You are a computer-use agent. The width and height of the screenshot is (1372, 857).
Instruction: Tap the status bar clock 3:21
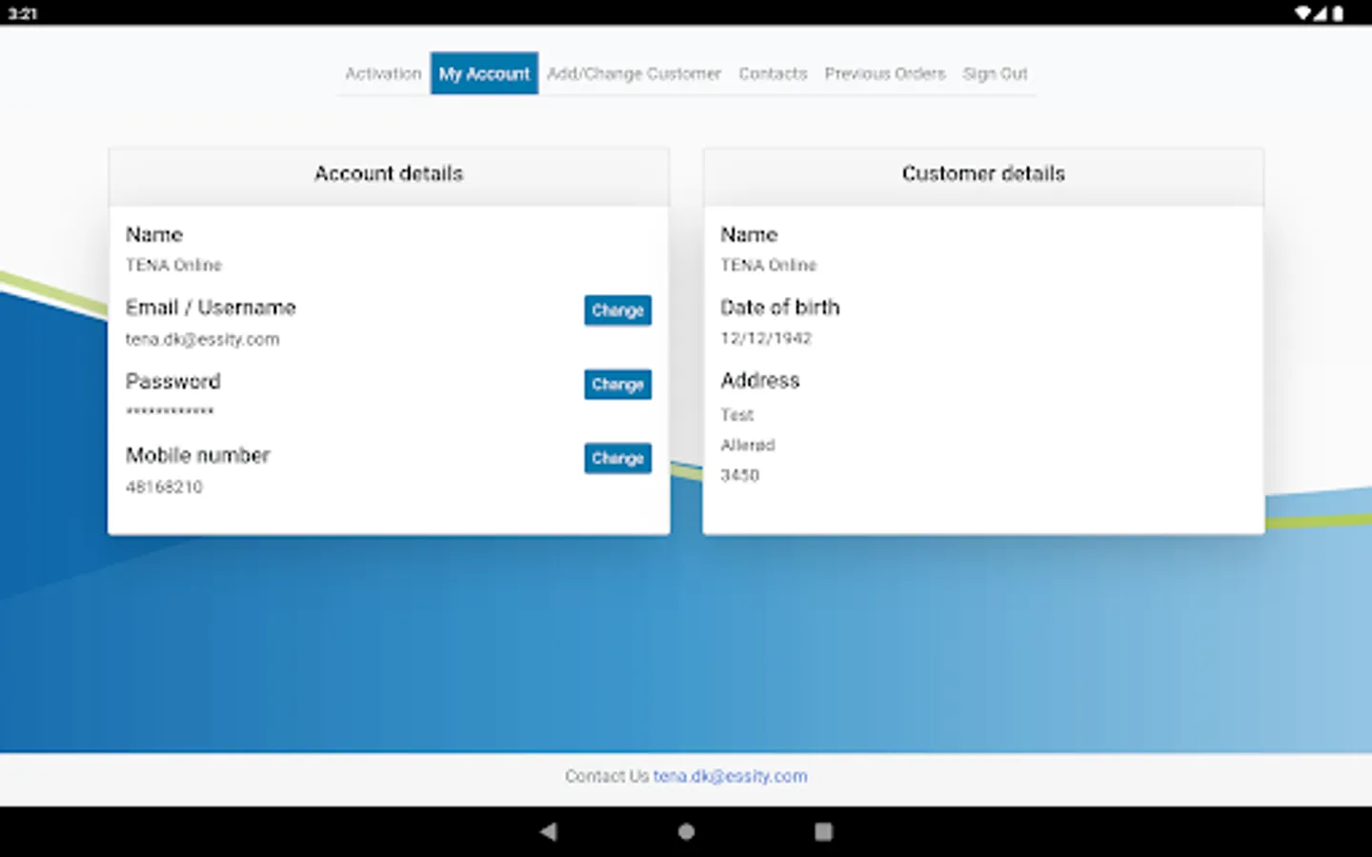coord(22,13)
